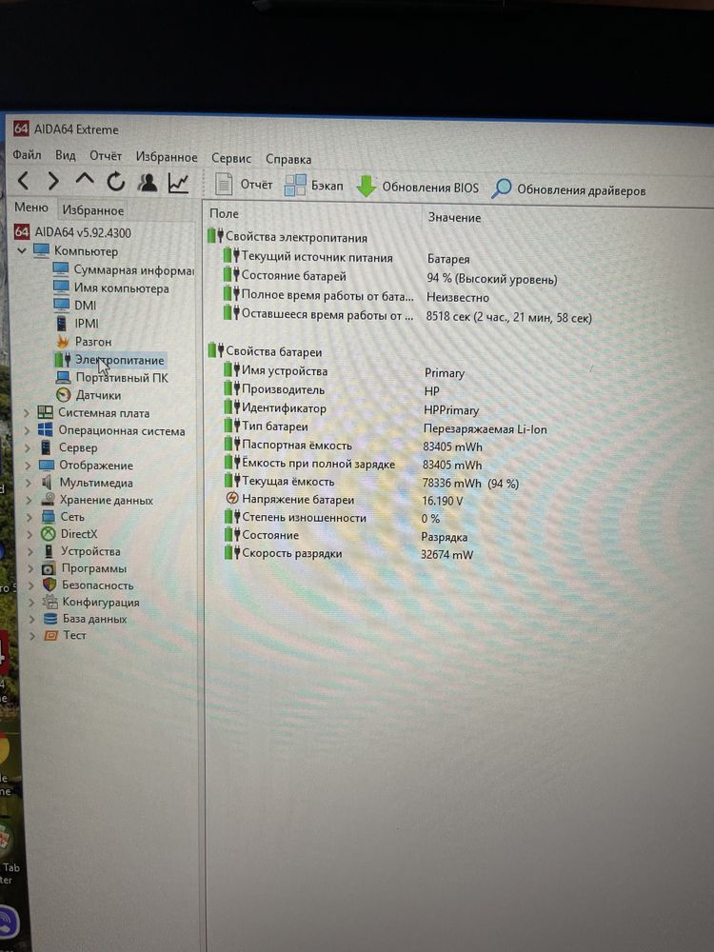Click the Напряжение батареи voltage icon
The height and width of the screenshot is (952, 714).
231,499
